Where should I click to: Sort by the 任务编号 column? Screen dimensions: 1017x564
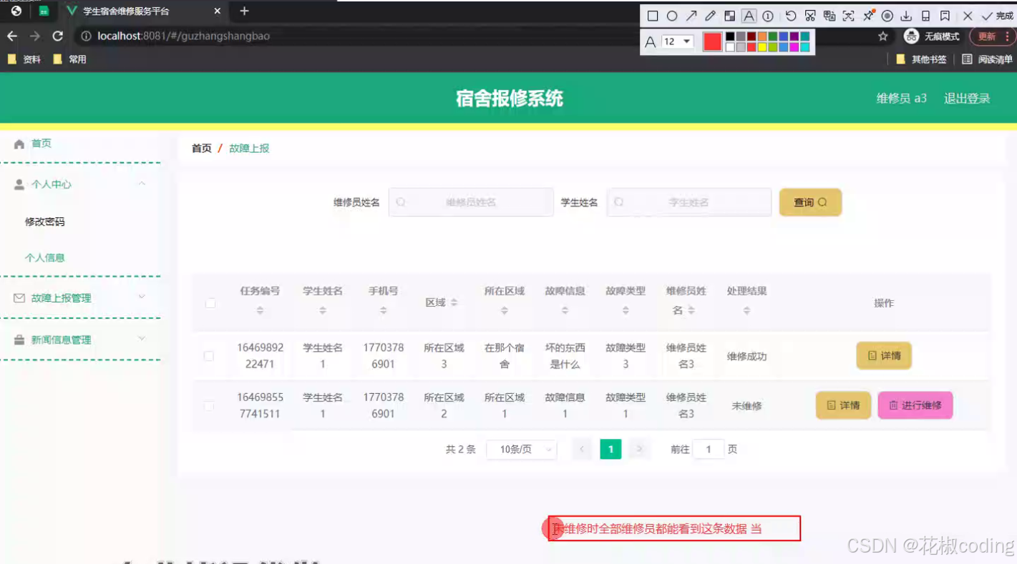[260, 310]
